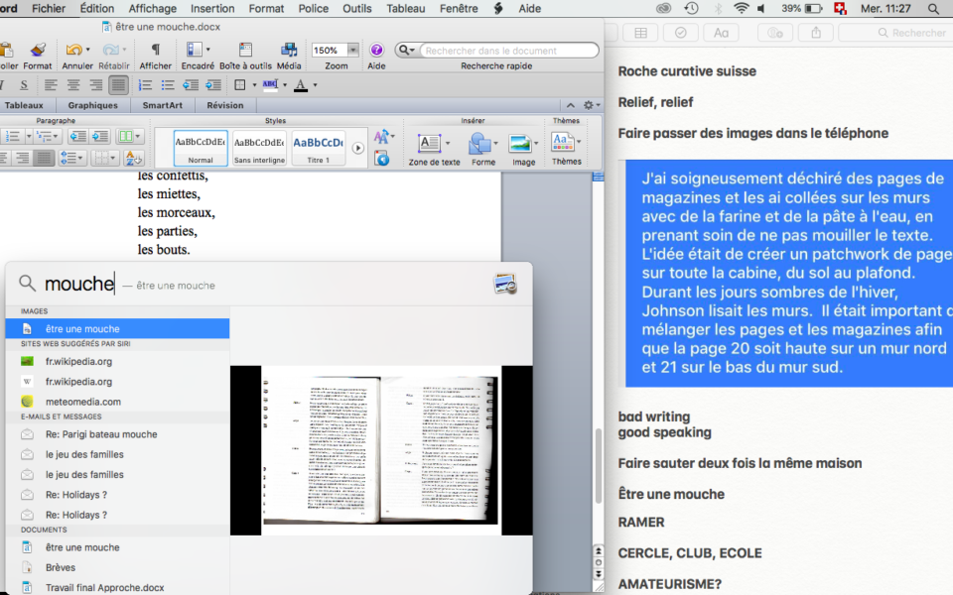Expand the styles gallery arrow

coord(357,148)
